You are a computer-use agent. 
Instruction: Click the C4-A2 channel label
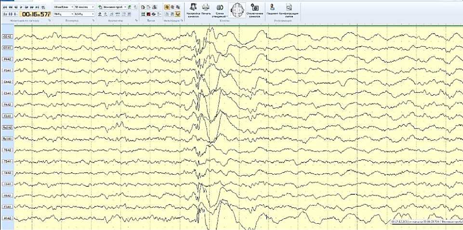(x=7, y=82)
